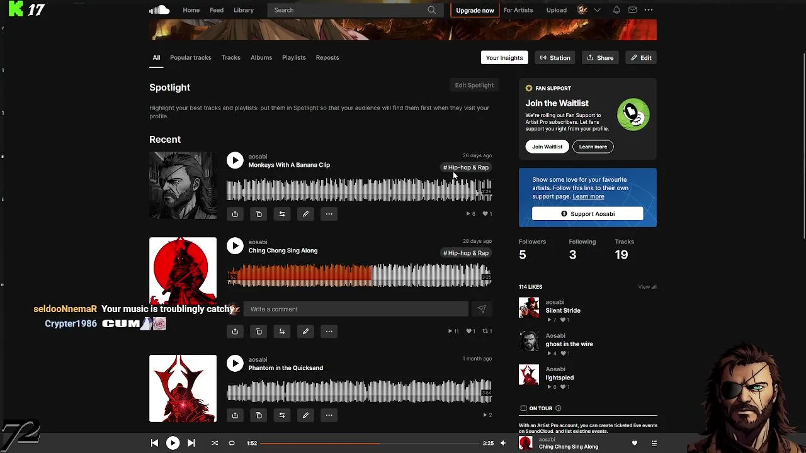
Task: Click Upload in header
Action: pos(557,10)
